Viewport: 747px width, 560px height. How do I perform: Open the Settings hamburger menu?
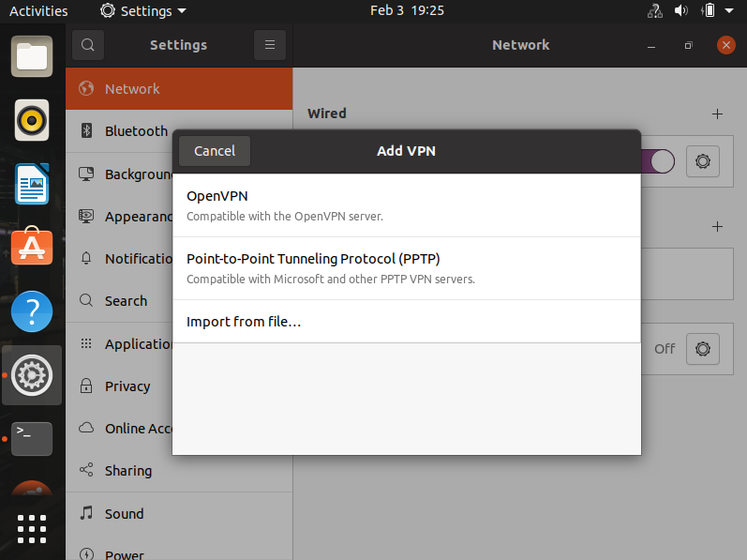coord(270,45)
